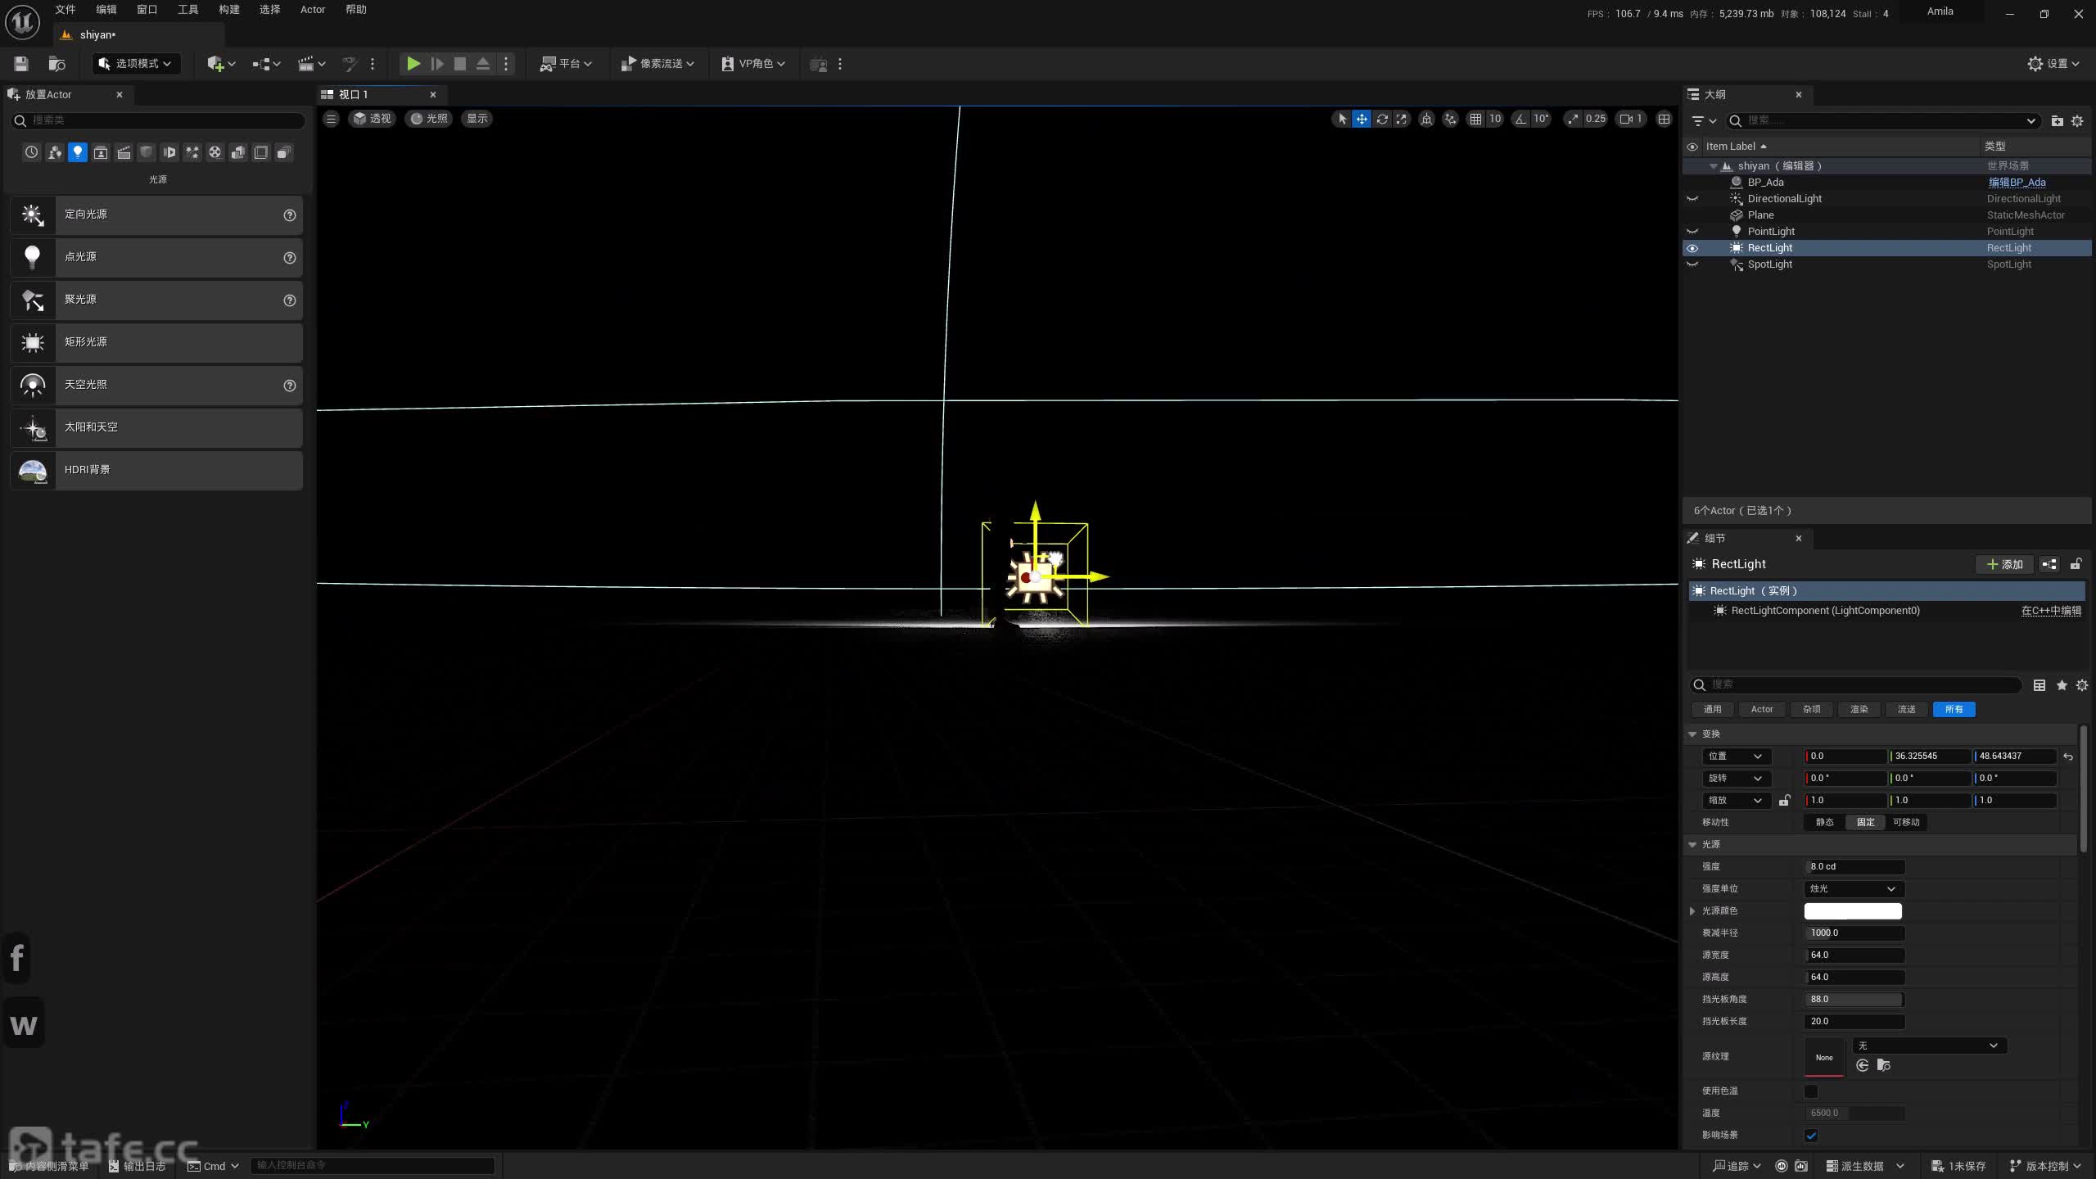Set mobility to 可移动
This screenshot has height=1179, width=2096.
tap(1906, 823)
